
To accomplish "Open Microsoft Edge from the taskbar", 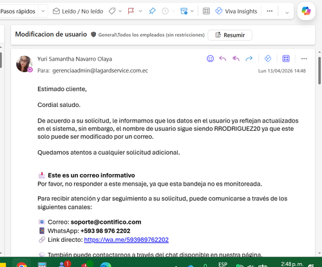I will coord(106,264).
